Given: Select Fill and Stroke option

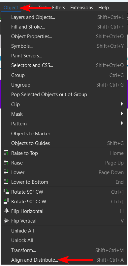Looking at the screenshot, I should 64,27.
